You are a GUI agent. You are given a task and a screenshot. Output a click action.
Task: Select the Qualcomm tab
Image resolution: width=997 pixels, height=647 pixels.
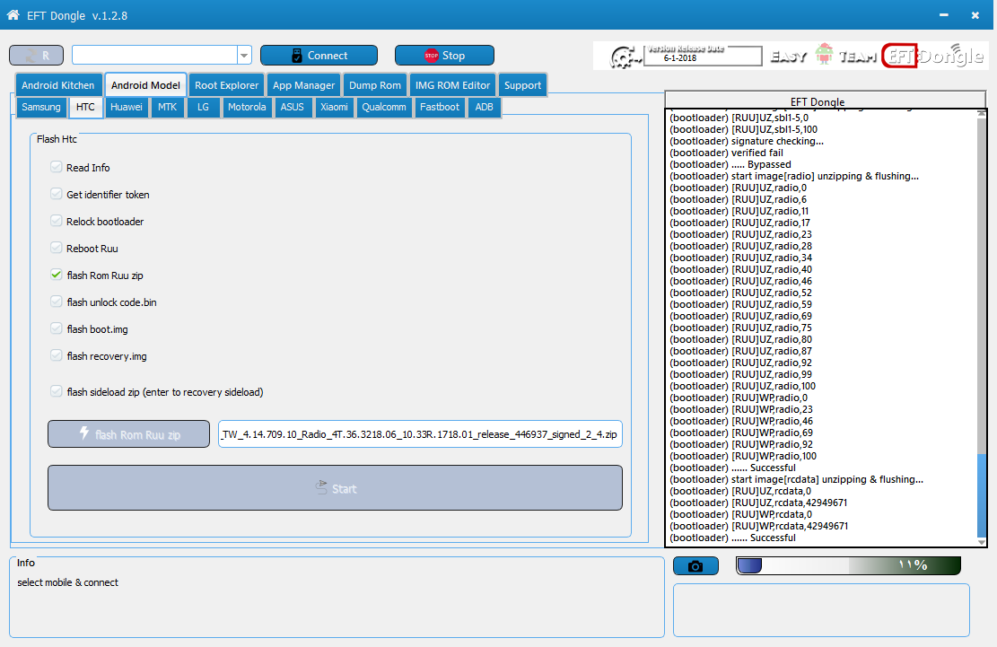coord(384,107)
